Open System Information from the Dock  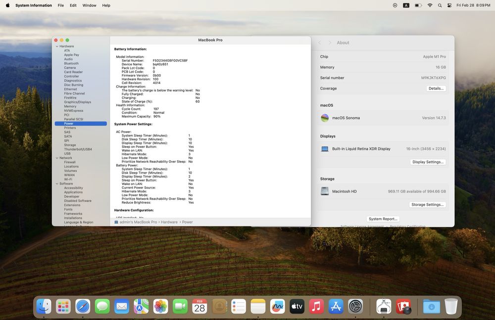[384, 307]
